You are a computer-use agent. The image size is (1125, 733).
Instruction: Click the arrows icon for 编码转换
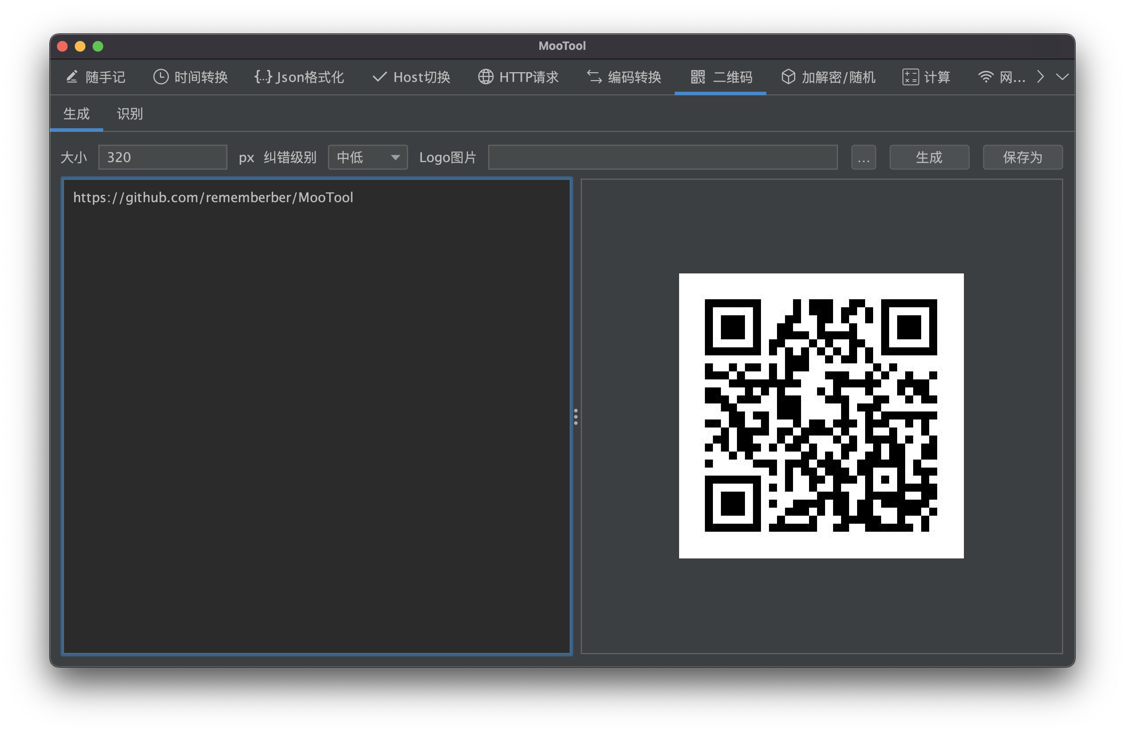(x=594, y=77)
